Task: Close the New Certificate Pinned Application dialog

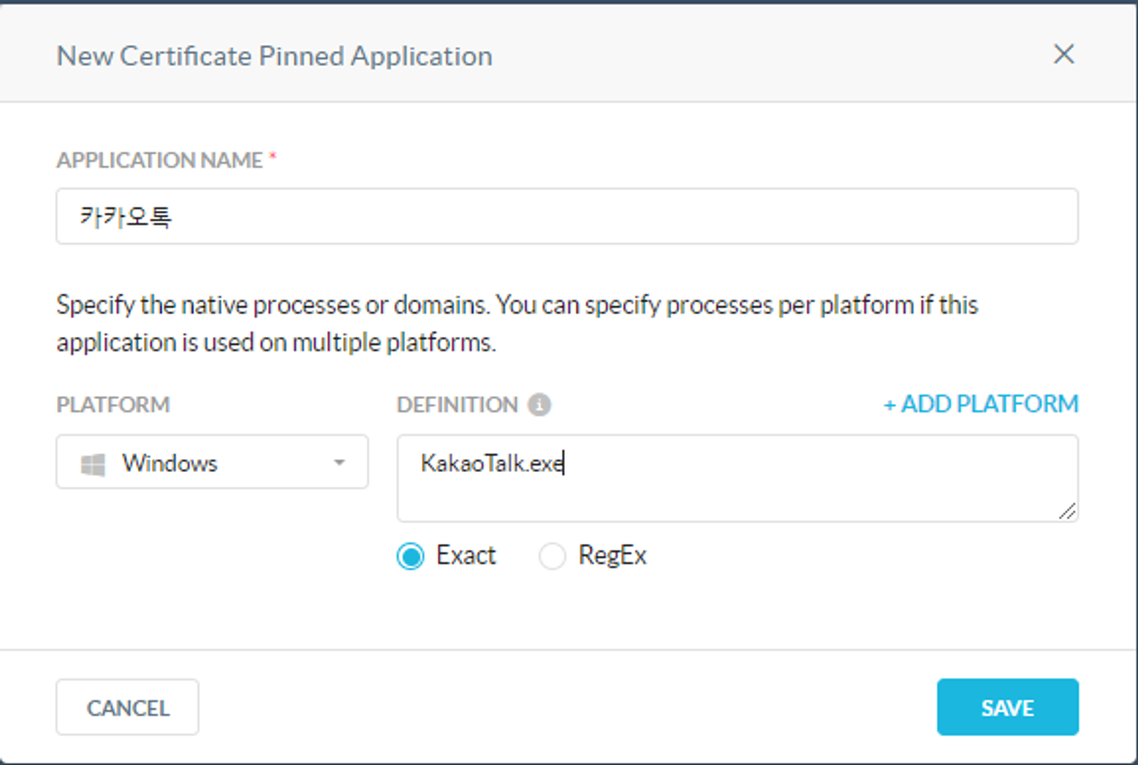Action: [1063, 55]
